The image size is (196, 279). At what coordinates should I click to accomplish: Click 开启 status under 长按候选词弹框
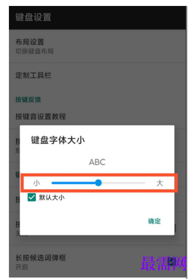[22, 267]
